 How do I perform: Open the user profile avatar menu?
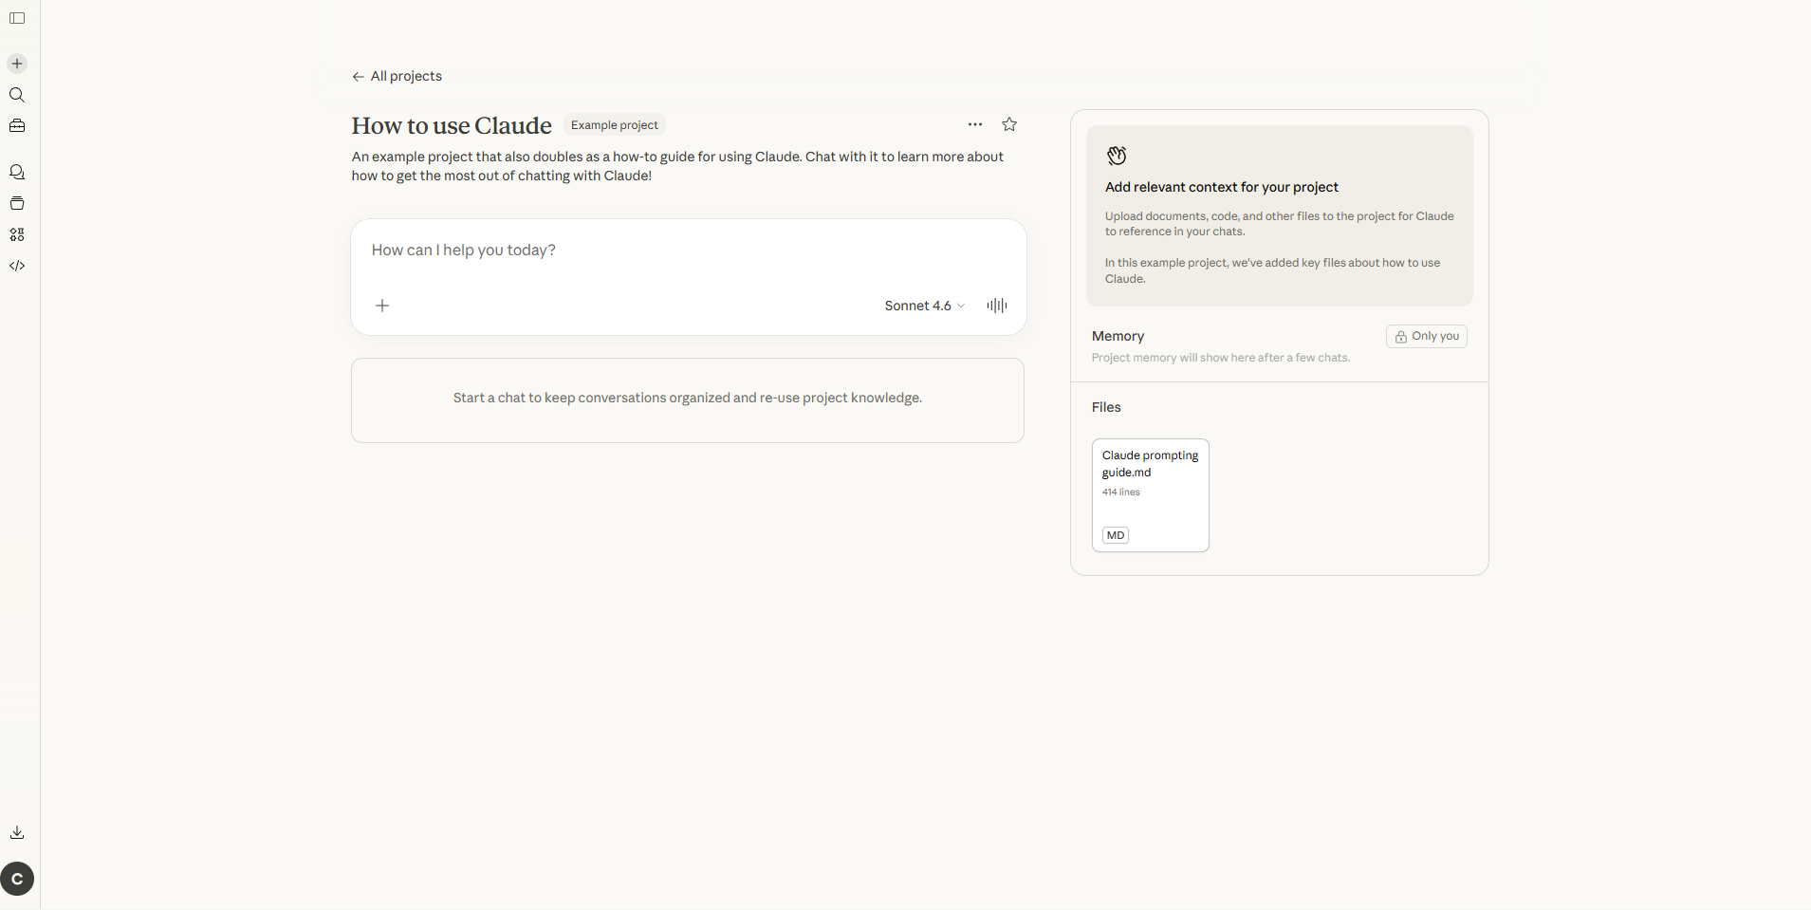17,879
